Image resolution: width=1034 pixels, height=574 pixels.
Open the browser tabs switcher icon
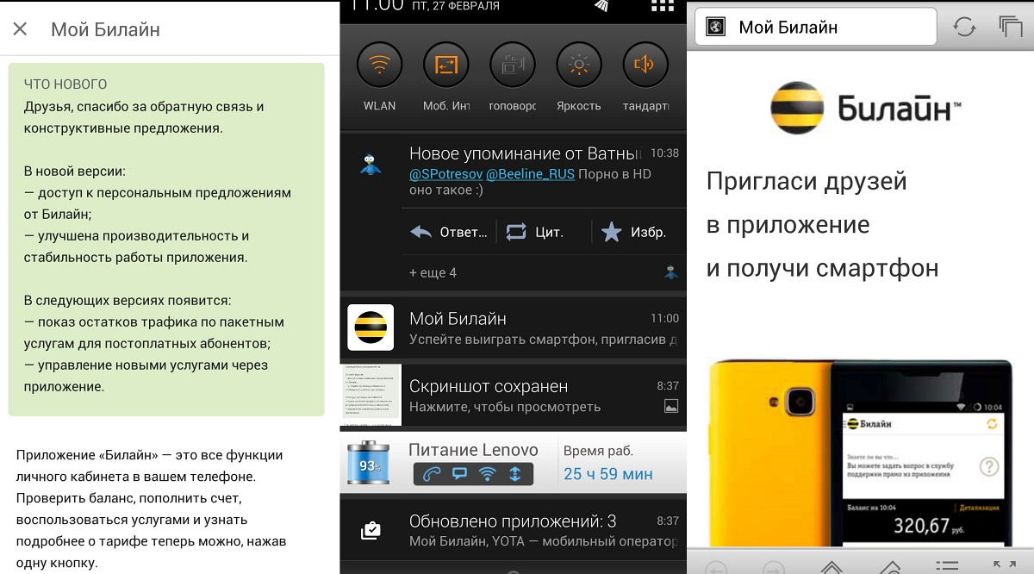pos(1010,27)
